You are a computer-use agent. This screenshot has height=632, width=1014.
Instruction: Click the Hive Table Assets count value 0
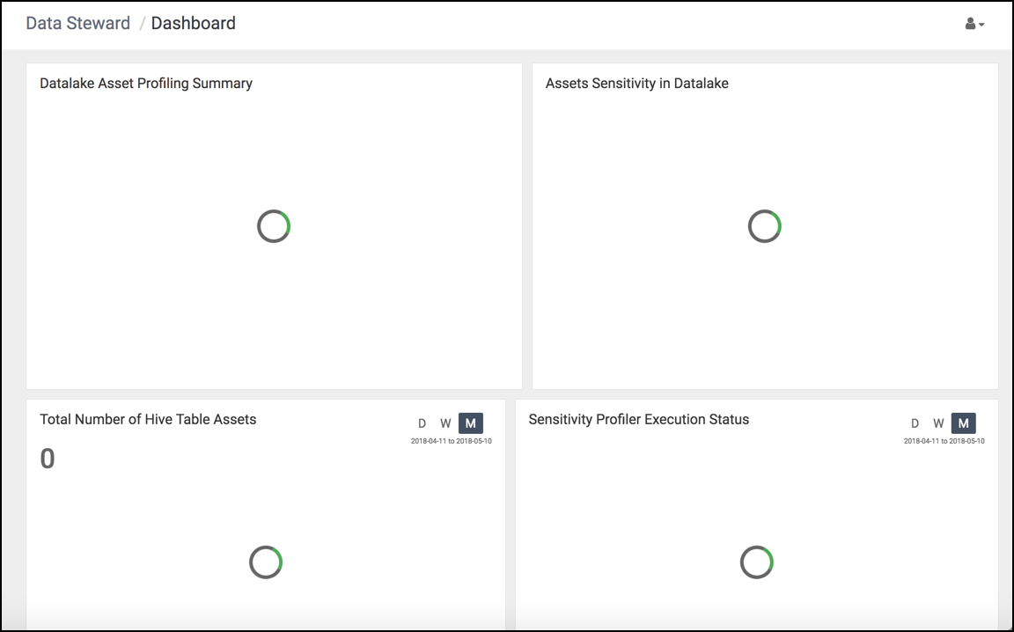coord(48,459)
